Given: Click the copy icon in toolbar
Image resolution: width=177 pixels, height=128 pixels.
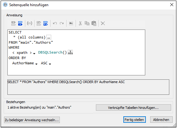Looking at the screenshot, I should (87, 23).
